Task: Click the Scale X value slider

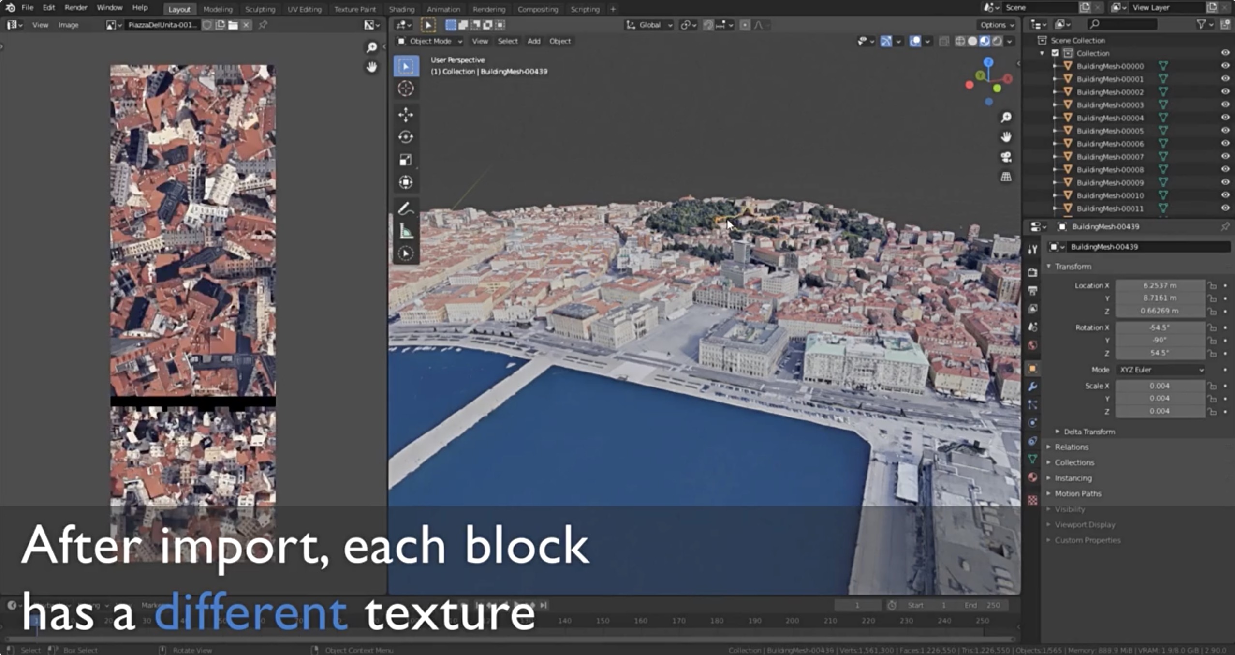Action: 1160,386
